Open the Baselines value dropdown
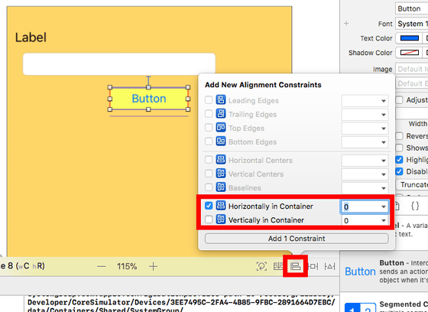 pyautogui.click(x=383, y=188)
